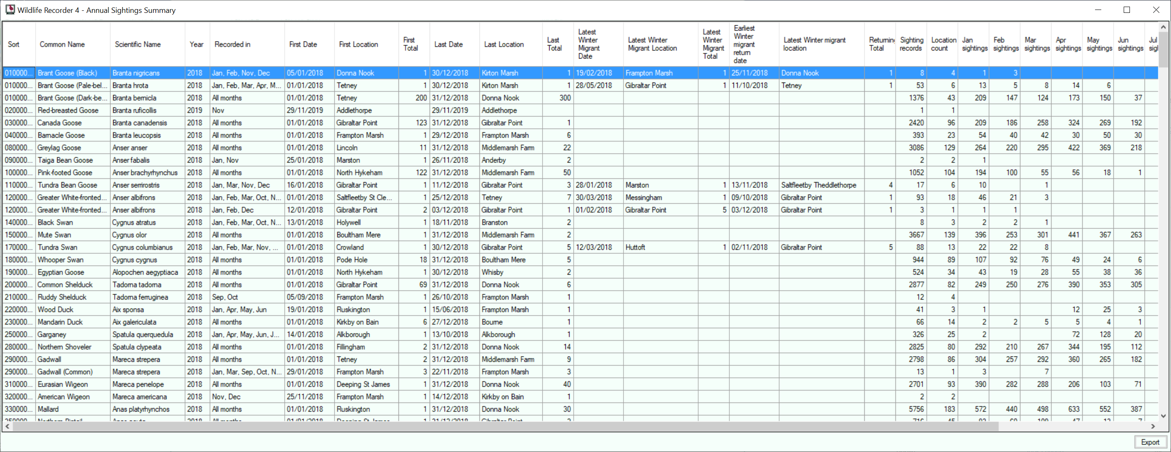Screen dimensions: 1171x452
Task: Select the Tundra Bean Goose row
Action: pyautogui.click(x=580, y=185)
